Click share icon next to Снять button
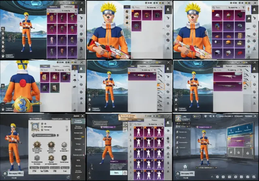This screenshot has height=181, width=259. pos(125,173)
